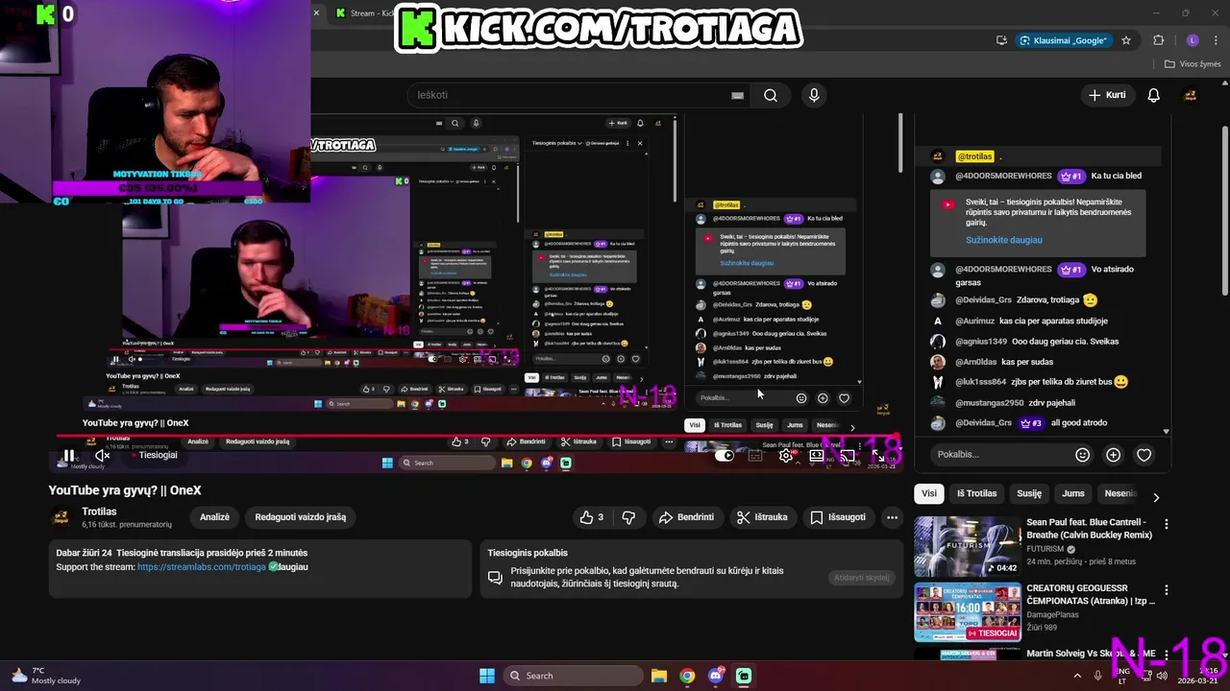Click Redaguoti vaizdo įrašą button
The width and height of the screenshot is (1230, 691).
(300, 517)
